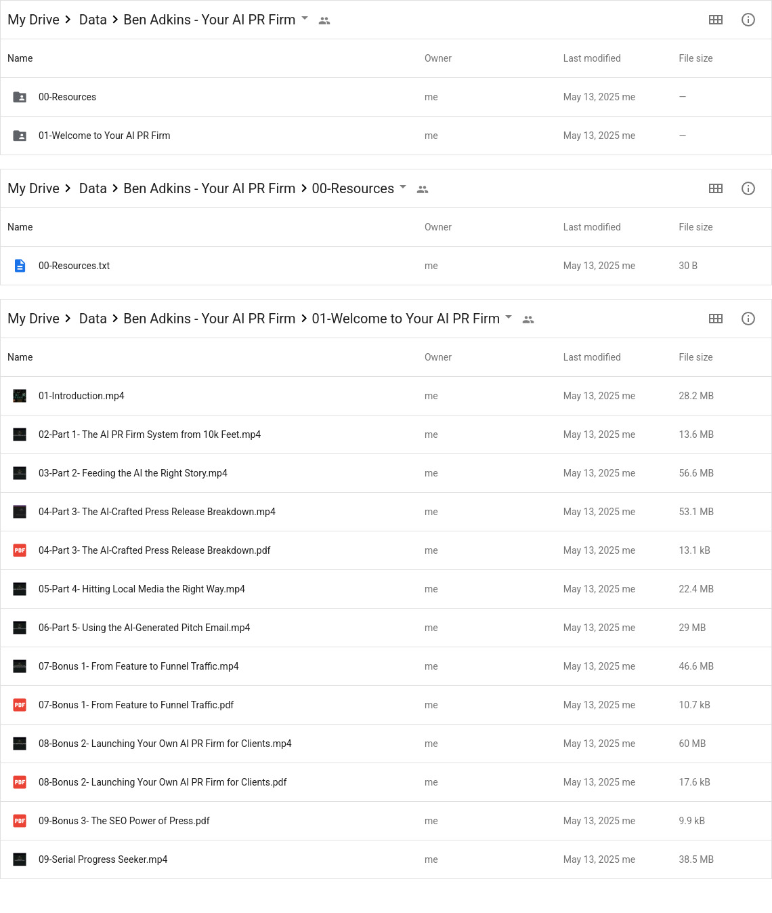Select file 00-Resources.txt
Image resolution: width=772 pixels, height=913 pixels.
386,266
